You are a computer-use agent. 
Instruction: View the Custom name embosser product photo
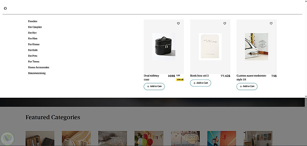(256, 47)
